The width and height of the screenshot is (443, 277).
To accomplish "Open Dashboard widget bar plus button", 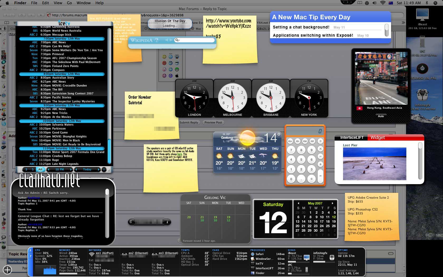I will tap(7, 270).
